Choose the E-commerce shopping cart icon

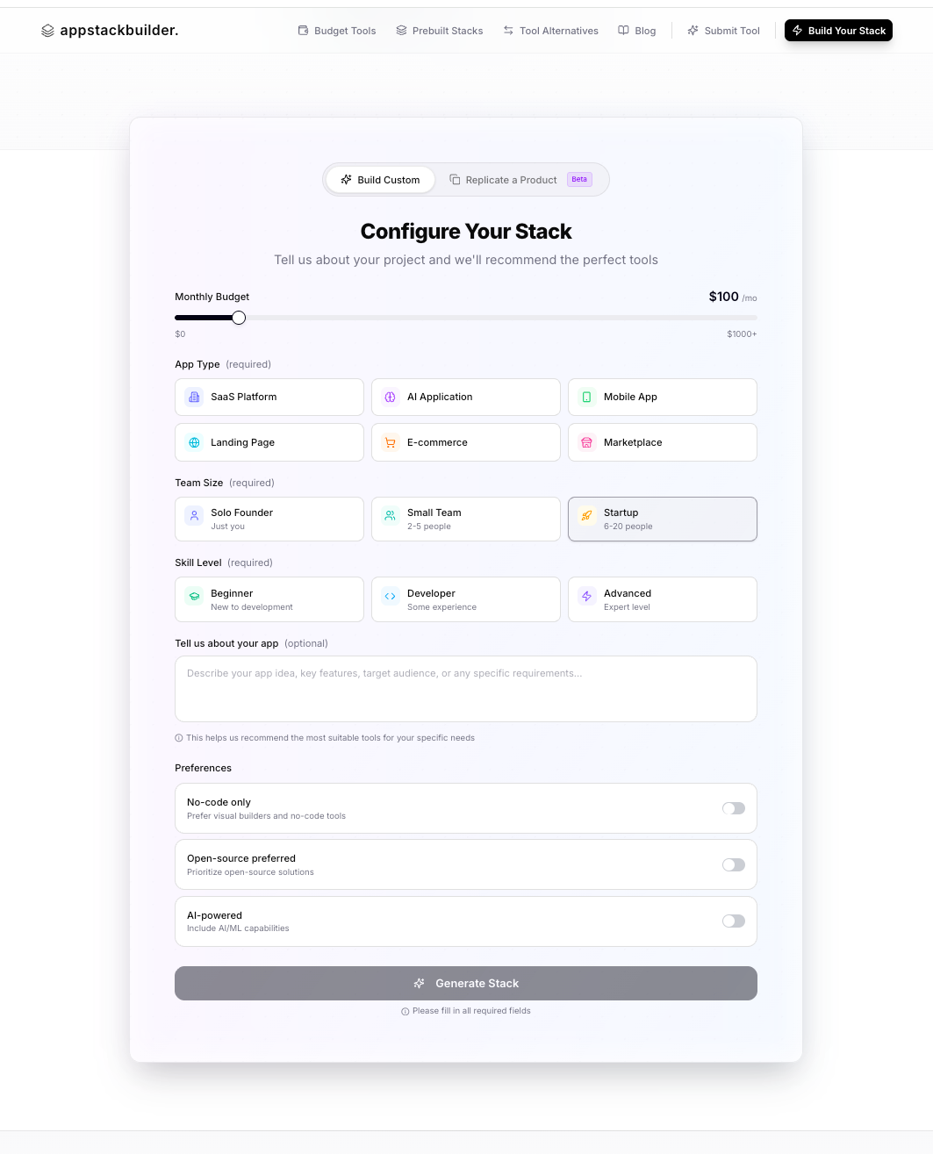point(391,442)
